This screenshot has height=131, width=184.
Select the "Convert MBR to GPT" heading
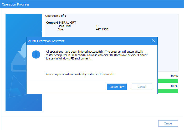[61, 23]
